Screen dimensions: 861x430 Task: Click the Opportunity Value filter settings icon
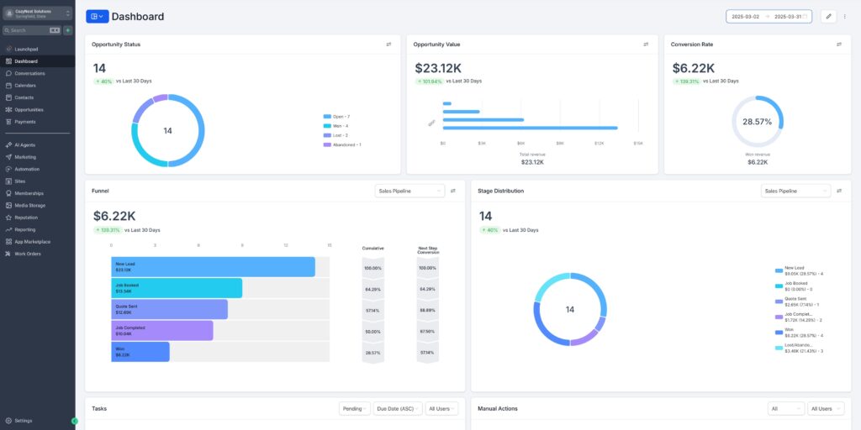coord(646,45)
